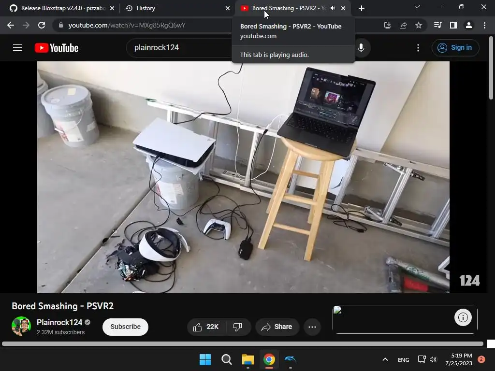Open a new browser tab
The height and width of the screenshot is (371, 495).
(x=362, y=8)
